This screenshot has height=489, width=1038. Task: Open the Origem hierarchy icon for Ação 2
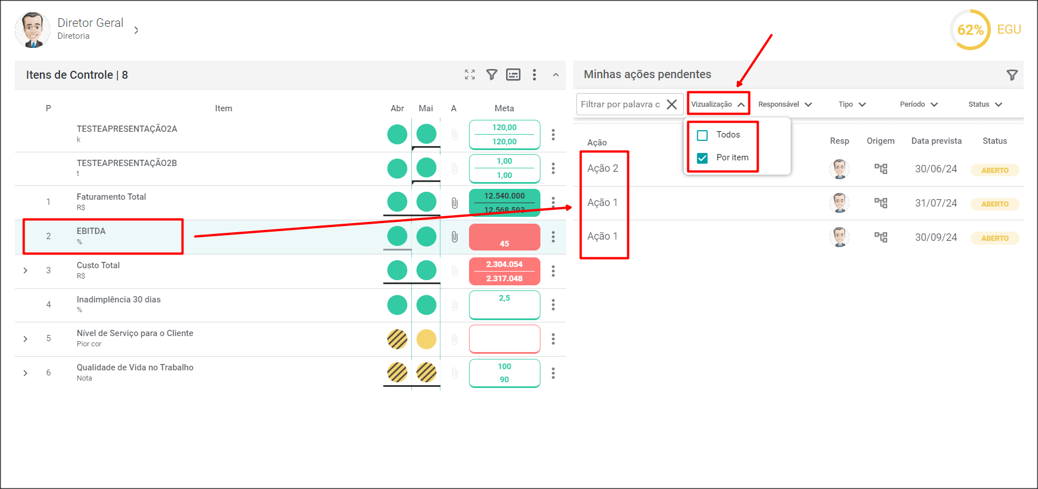[880, 169]
